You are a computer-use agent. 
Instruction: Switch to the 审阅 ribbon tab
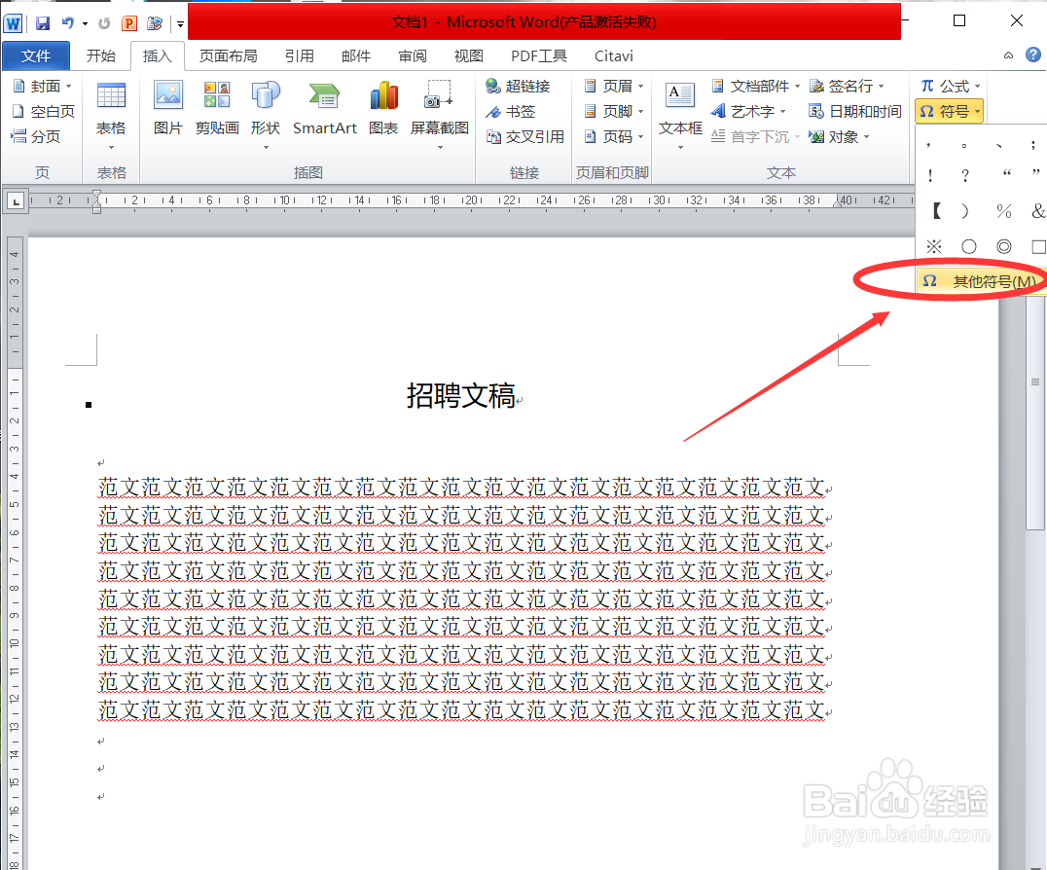click(x=413, y=55)
